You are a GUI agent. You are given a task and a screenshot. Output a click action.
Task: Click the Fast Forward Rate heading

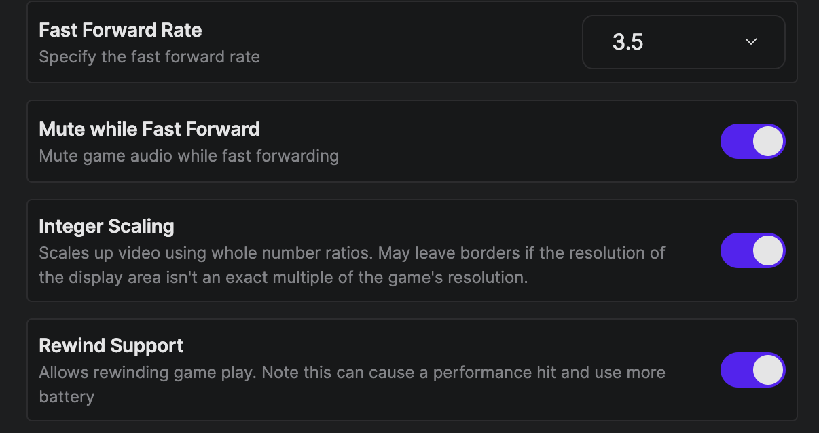pos(120,30)
